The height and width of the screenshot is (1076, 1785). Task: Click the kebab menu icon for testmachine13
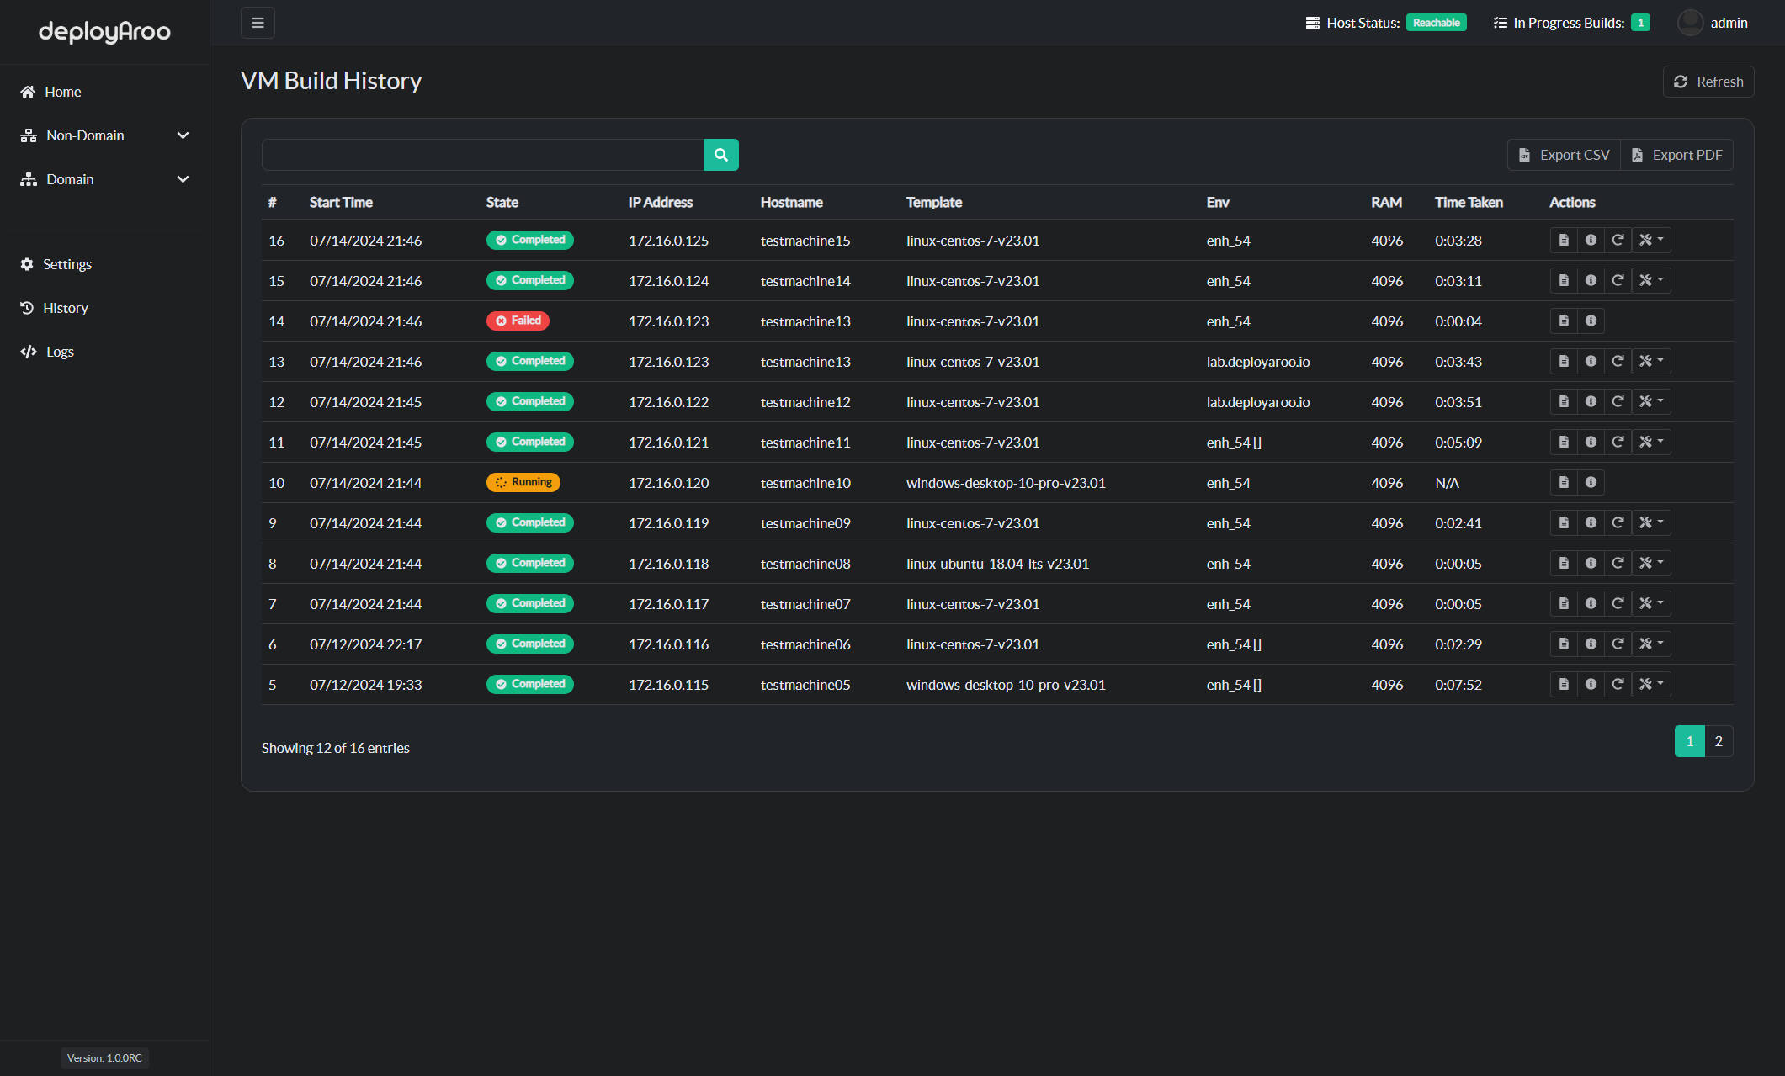coord(1652,361)
